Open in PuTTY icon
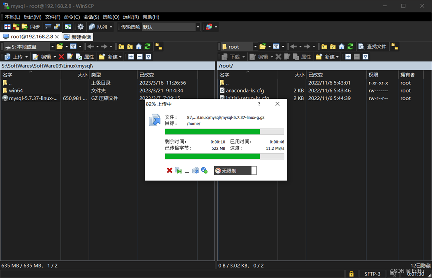 [57, 27]
